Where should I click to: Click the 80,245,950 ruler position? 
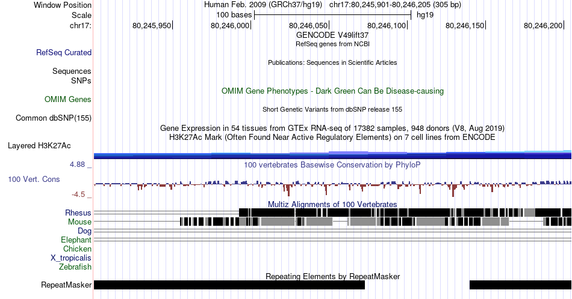(152, 25)
